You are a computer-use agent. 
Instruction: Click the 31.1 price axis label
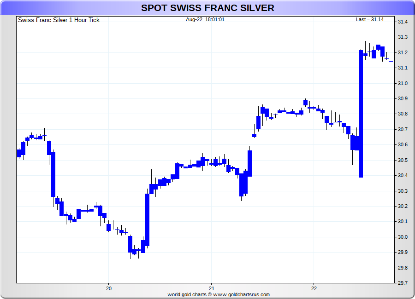pos(403,68)
